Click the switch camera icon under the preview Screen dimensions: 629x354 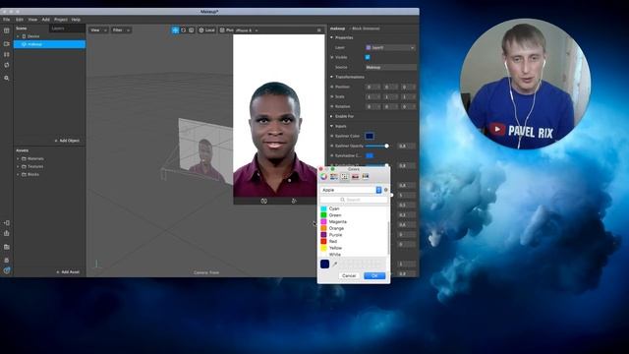[x=264, y=201]
